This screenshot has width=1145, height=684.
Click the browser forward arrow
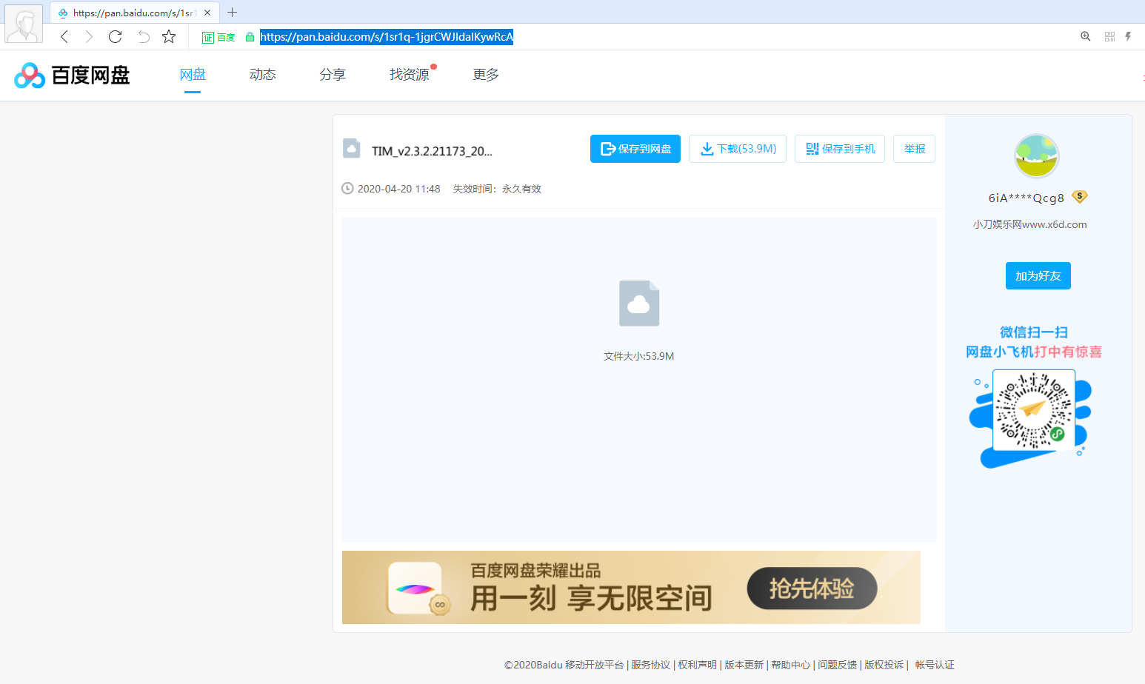click(x=89, y=36)
